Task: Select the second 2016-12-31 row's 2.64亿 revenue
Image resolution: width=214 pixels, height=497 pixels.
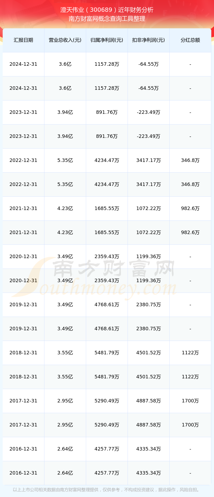Action: 65,473
